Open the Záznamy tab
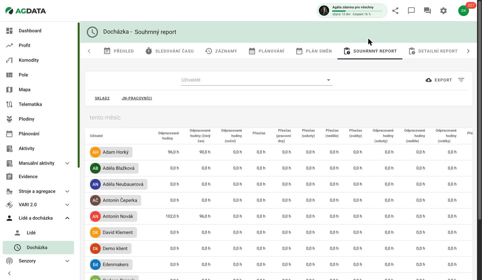 pyautogui.click(x=221, y=51)
